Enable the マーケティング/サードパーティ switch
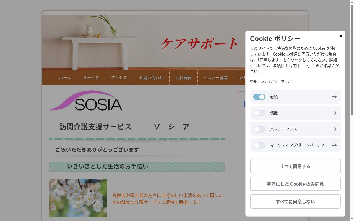Screen dimensions: 354x221 259,145
